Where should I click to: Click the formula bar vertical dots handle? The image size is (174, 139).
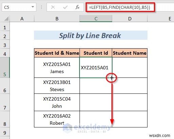tap(41, 7)
